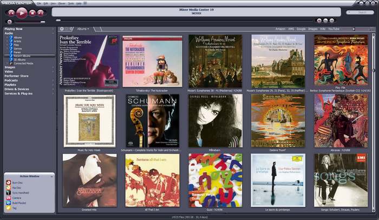Click the search input field
Screen dimensions: 379x220
tap(360, 12)
